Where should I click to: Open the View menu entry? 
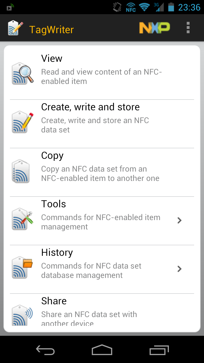point(52,58)
